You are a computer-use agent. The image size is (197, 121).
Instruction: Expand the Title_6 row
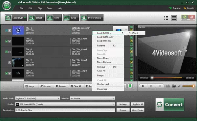click(7, 52)
